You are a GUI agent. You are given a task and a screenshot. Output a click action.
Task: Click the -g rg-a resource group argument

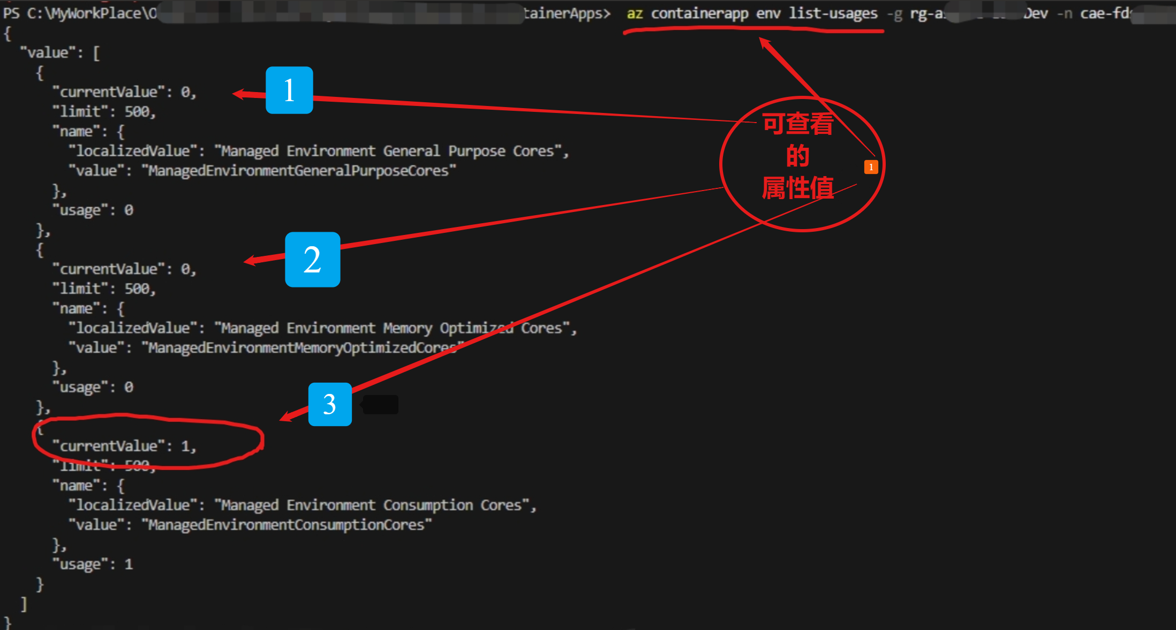[x=916, y=14]
